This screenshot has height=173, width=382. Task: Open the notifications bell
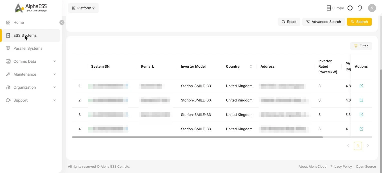tap(360, 8)
